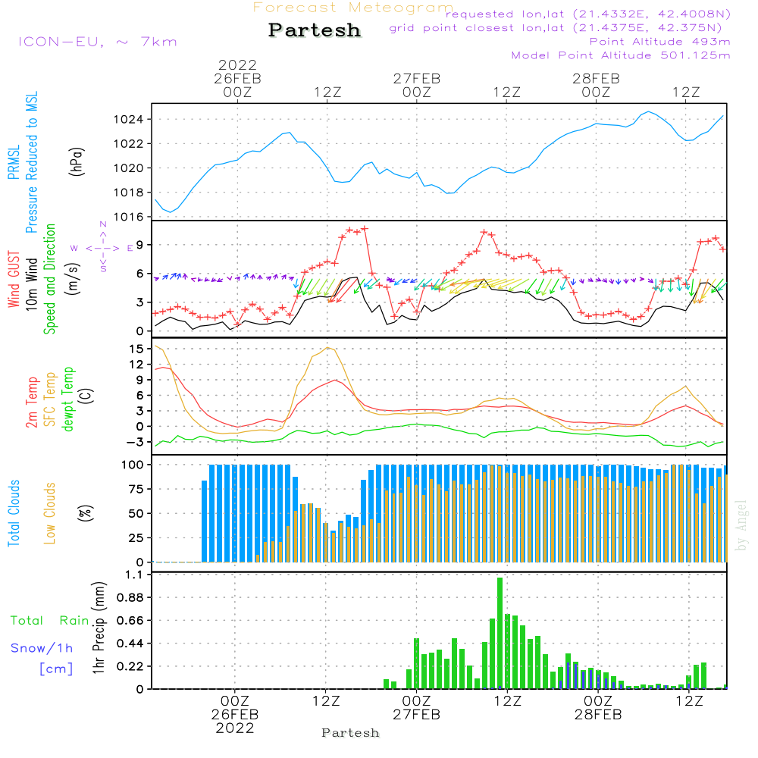The height and width of the screenshot is (758, 758).
Task: Click the 27FEB 00Z label at top
Action: 416,85
